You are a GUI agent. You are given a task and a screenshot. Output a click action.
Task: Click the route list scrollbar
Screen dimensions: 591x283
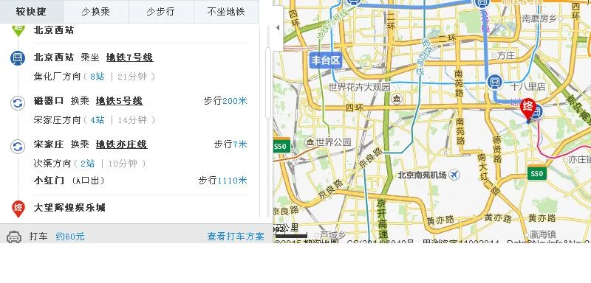tap(268, 83)
